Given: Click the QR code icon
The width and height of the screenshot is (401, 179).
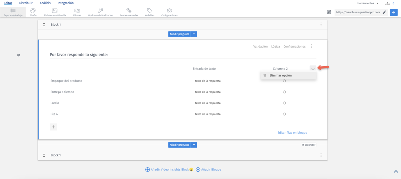Looking at the screenshot, I should (x=329, y=12).
